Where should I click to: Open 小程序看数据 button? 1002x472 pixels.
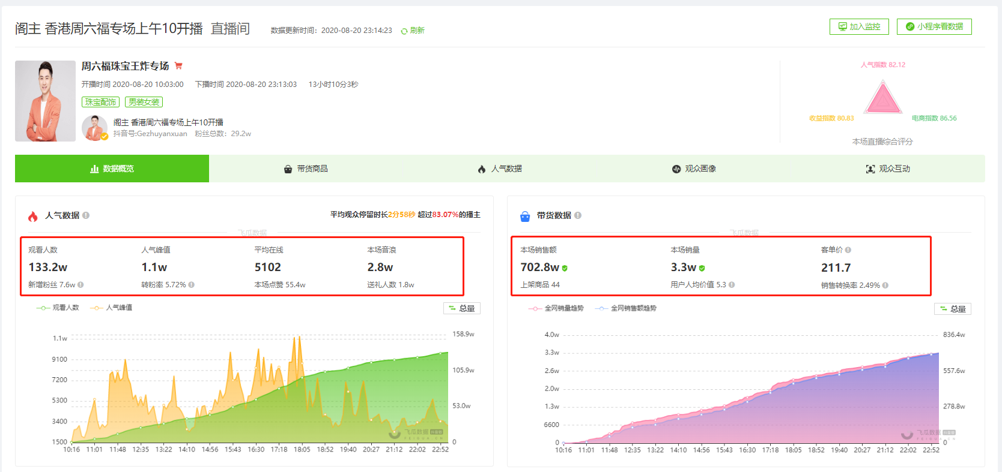coord(934,26)
